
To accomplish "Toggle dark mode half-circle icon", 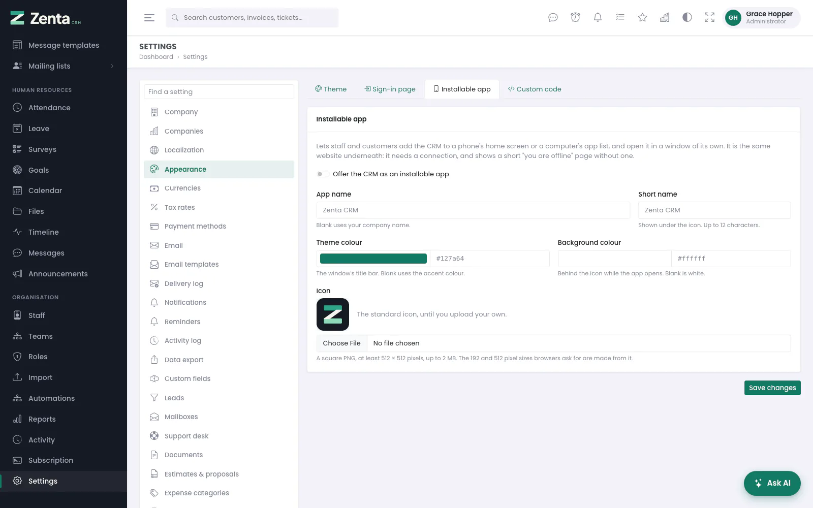I will coord(687,18).
